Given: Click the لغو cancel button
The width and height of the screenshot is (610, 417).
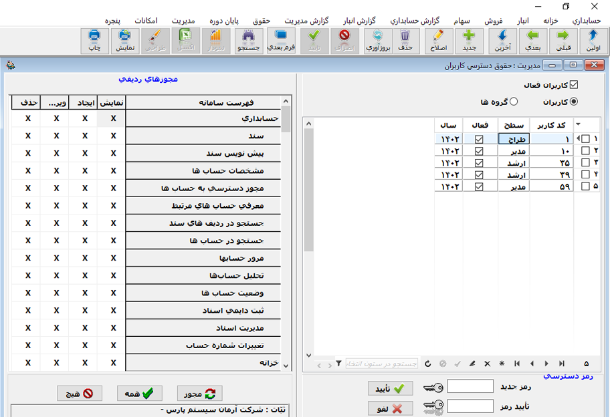Looking at the screenshot, I should click(391, 408).
